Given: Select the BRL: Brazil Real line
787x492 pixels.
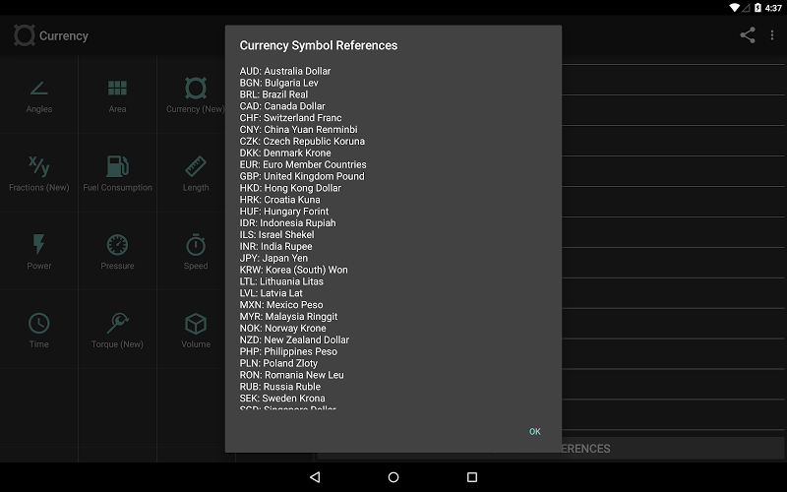Looking at the screenshot, I should tap(273, 94).
